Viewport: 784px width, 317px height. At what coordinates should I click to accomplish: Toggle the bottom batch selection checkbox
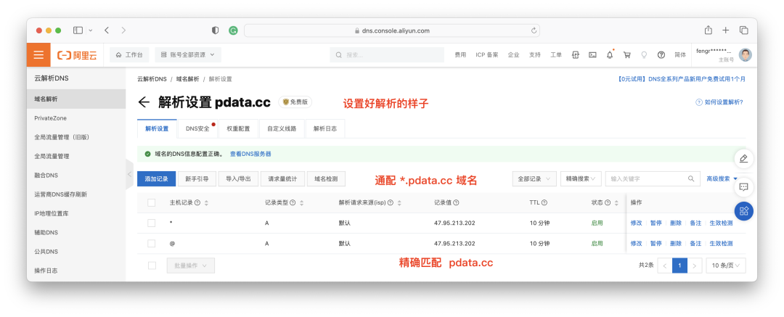coord(152,265)
